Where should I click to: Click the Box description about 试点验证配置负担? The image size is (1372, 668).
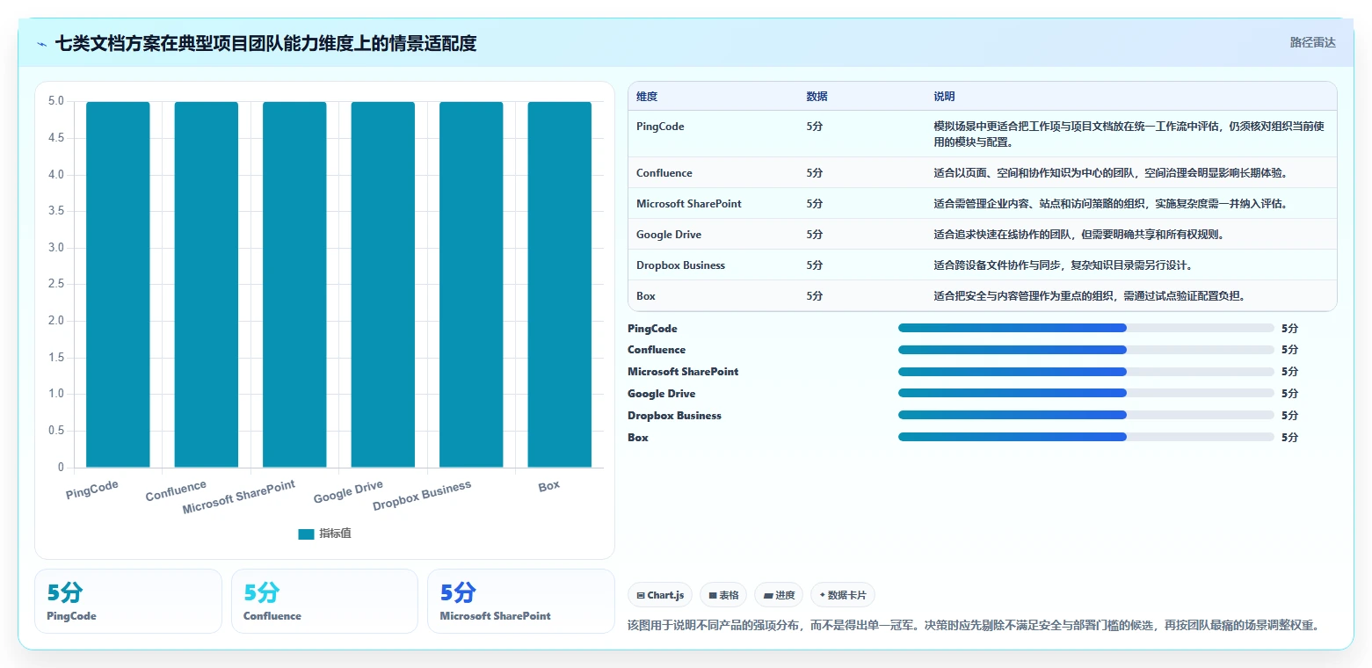tap(1090, 296)
